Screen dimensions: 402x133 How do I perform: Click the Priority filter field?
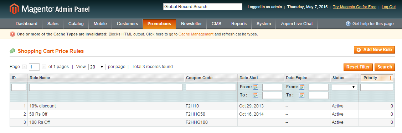[x=377, y=87]
